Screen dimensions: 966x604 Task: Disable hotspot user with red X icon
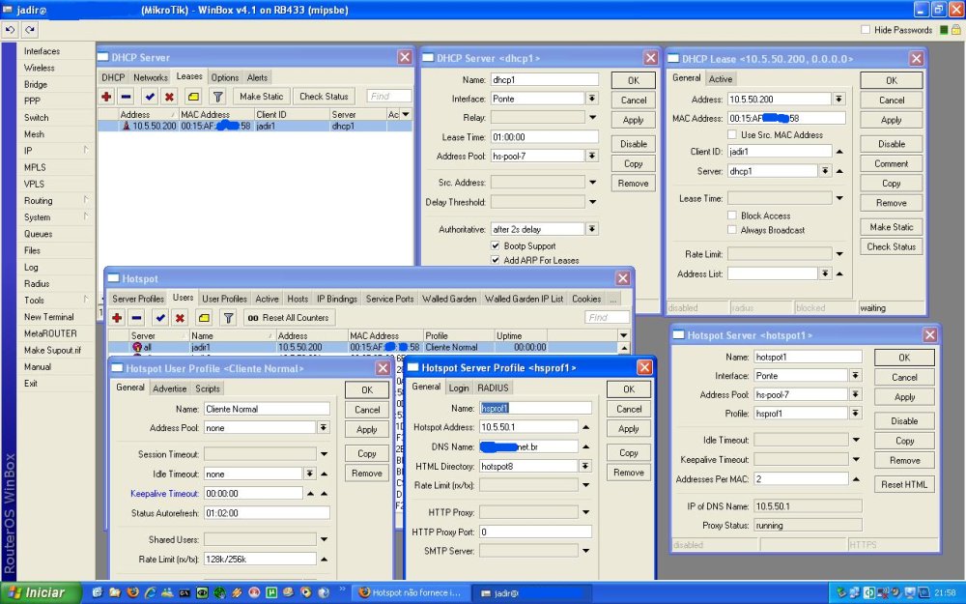click(180, 318)
